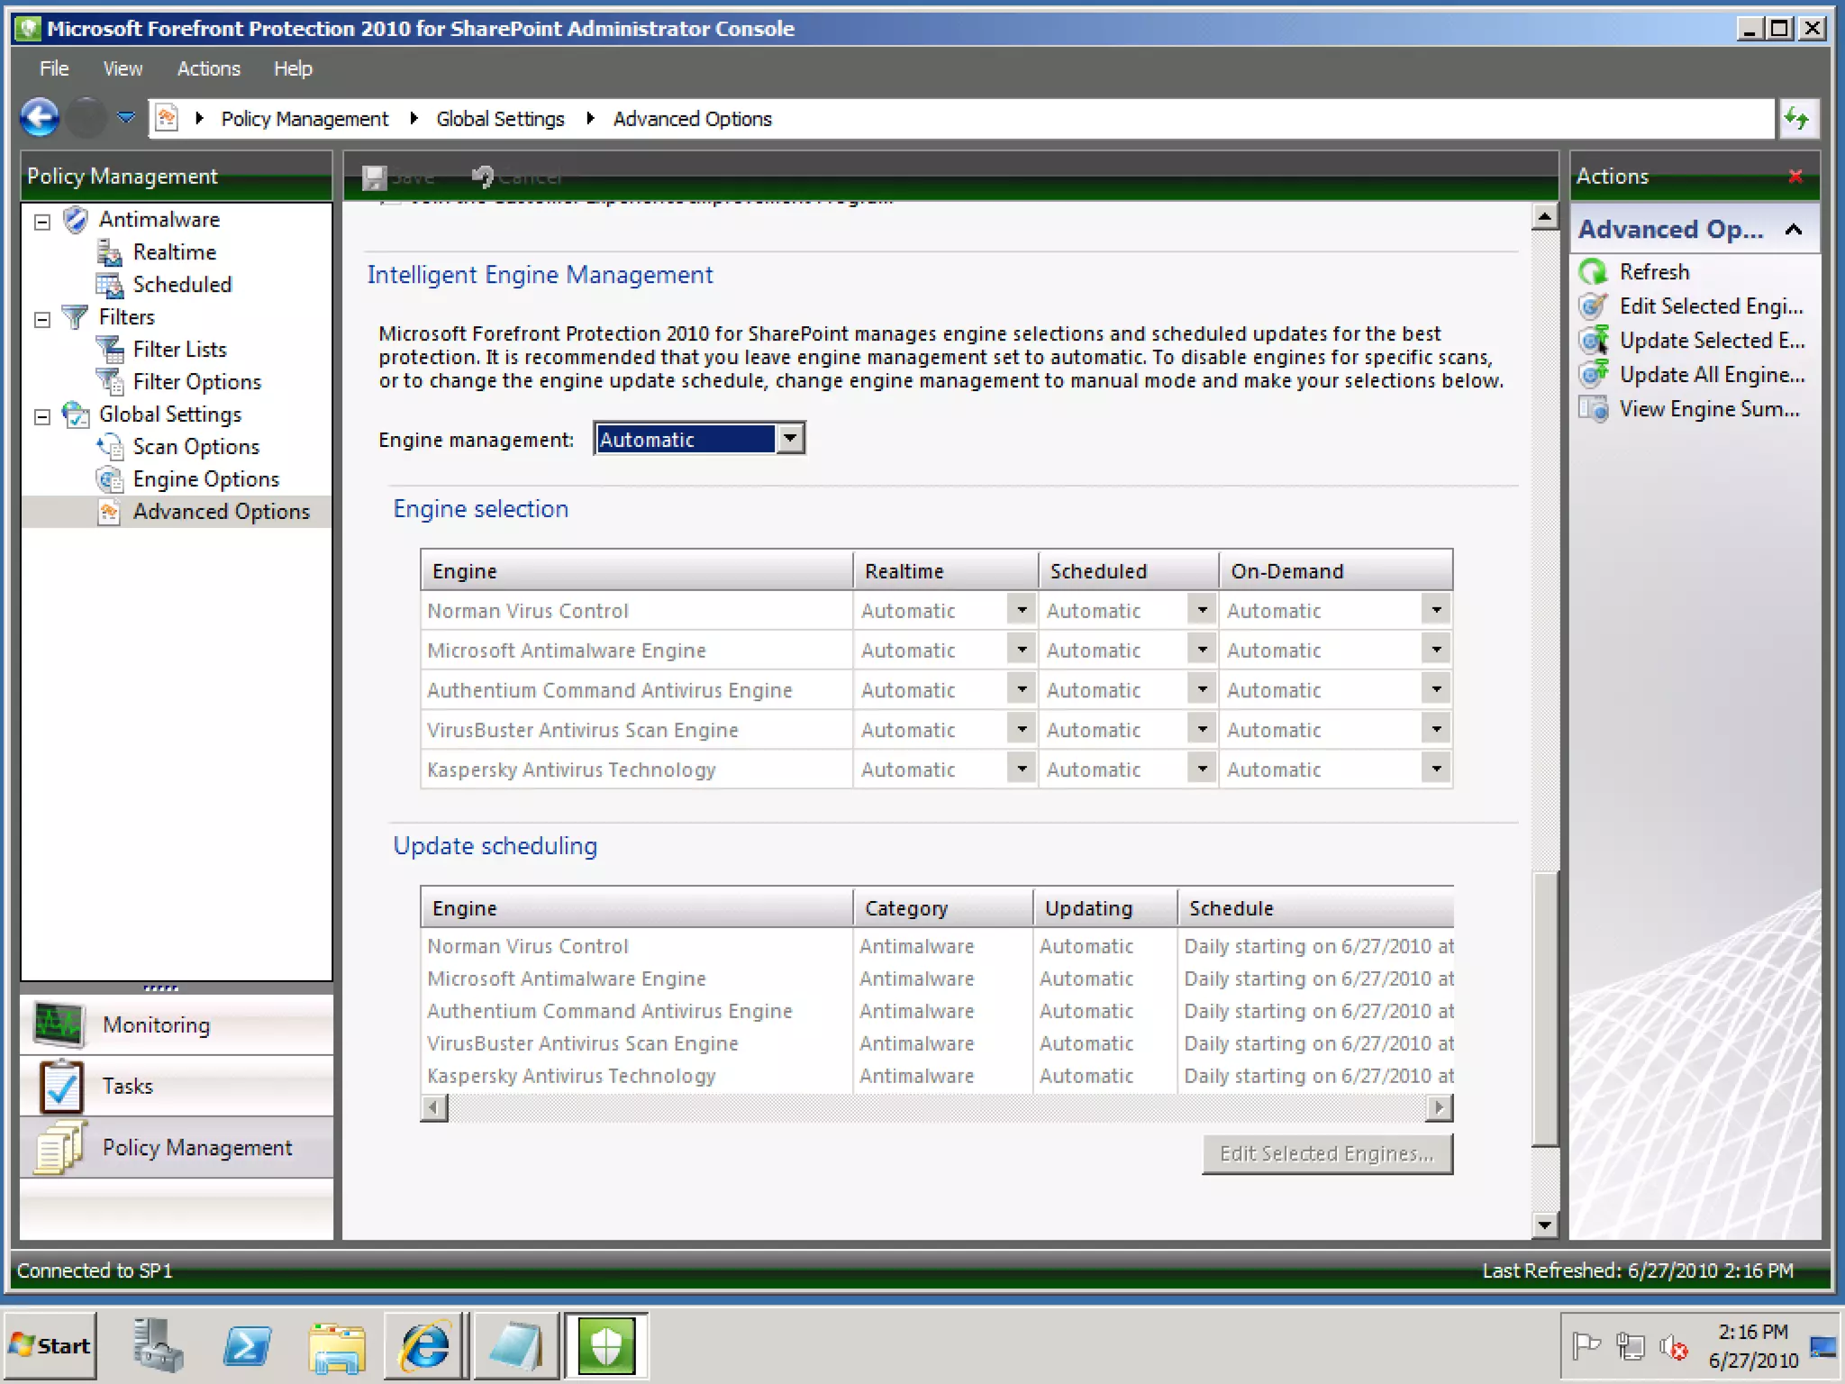The image size is (1845, 1384).
Task: Click Edit Selected Engines button
Action: pyautogui.click(x=1326, y=1154)
